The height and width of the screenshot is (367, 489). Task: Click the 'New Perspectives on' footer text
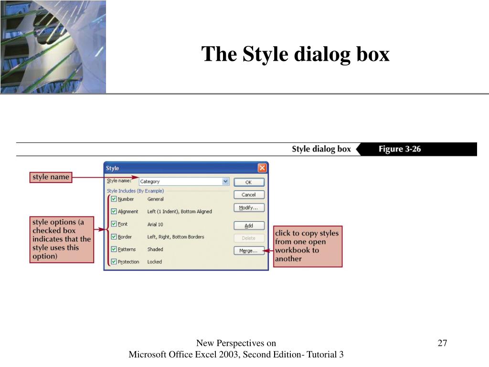[x=236, y=343]
